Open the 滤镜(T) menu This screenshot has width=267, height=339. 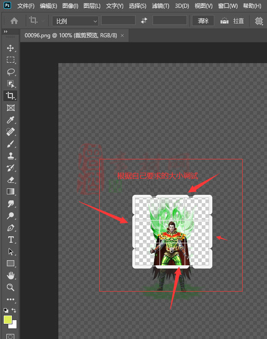point(160,6)
